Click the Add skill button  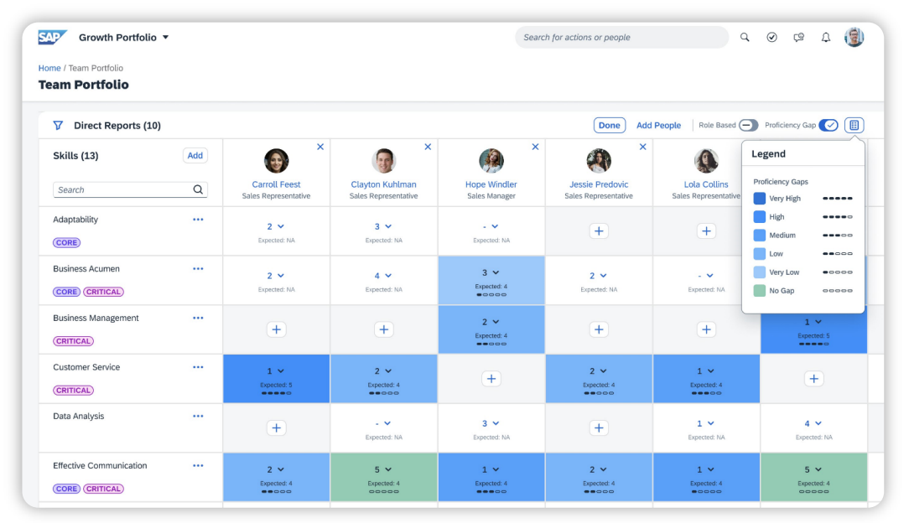click(195, 155)
